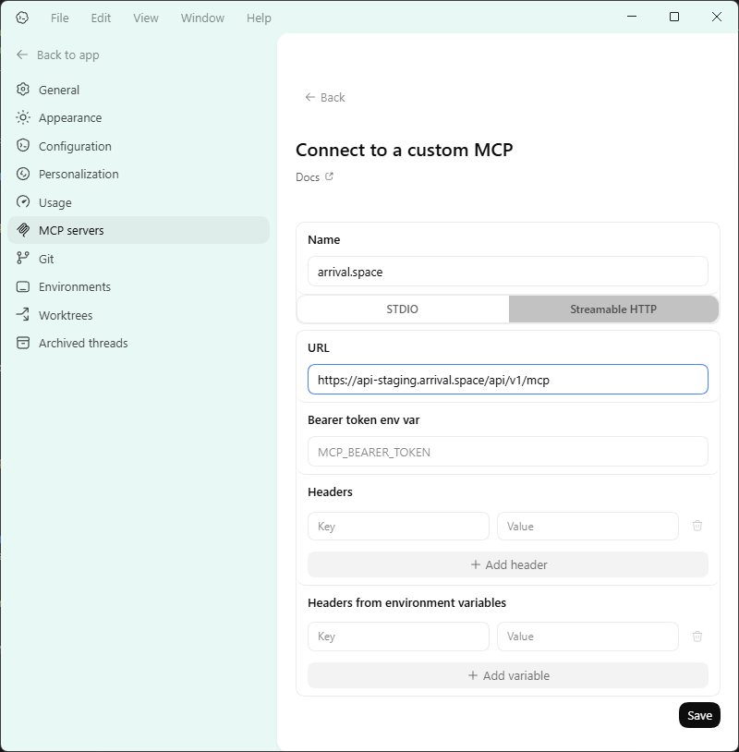Open Usage gauge icon in sidebar

(23, 202)
